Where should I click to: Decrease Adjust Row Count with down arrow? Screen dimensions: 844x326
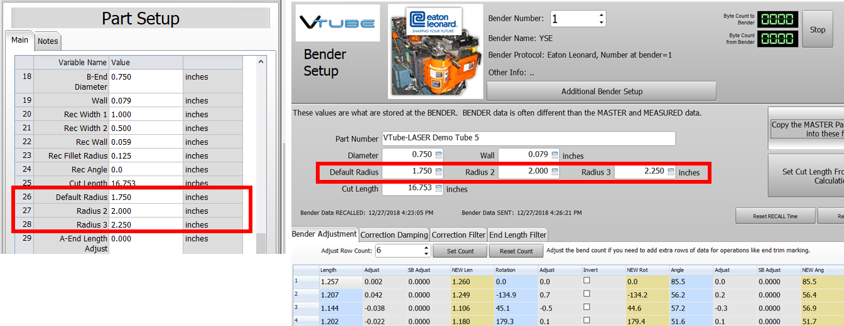(x=426, y=254)
